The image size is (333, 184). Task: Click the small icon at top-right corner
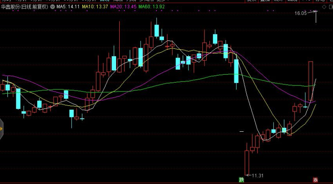coord(329,6)
